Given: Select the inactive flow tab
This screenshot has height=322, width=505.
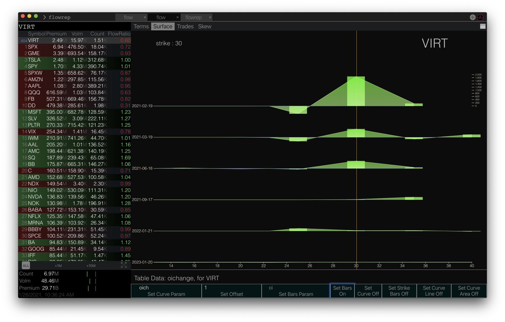Looking at the screenshot, I should click(x=128, y=17).
